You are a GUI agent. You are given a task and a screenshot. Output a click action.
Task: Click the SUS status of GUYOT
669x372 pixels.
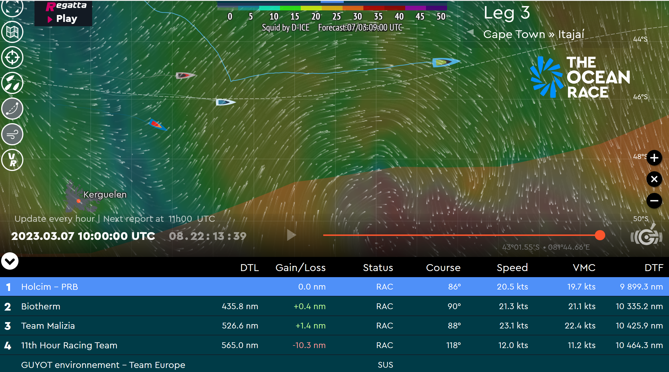click(385, 365)
